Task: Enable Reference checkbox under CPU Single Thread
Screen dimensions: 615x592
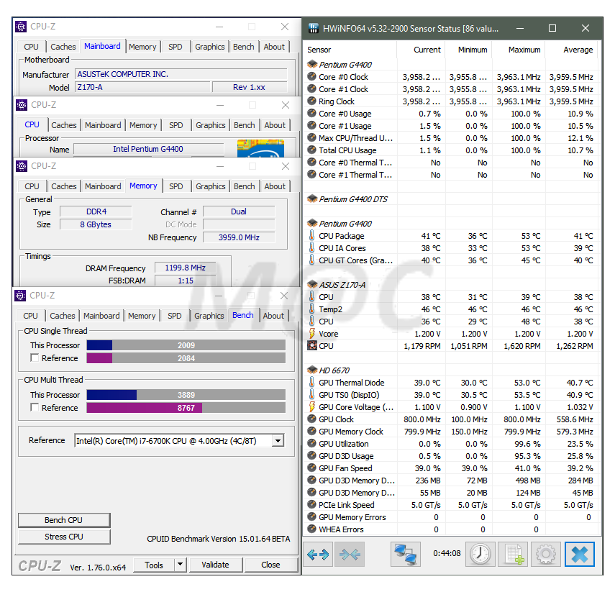Action: pyautogui.click(x=35, y=358)
